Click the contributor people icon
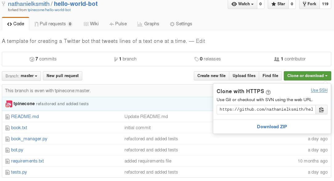334x181 pixels. [x=276, y=59]
